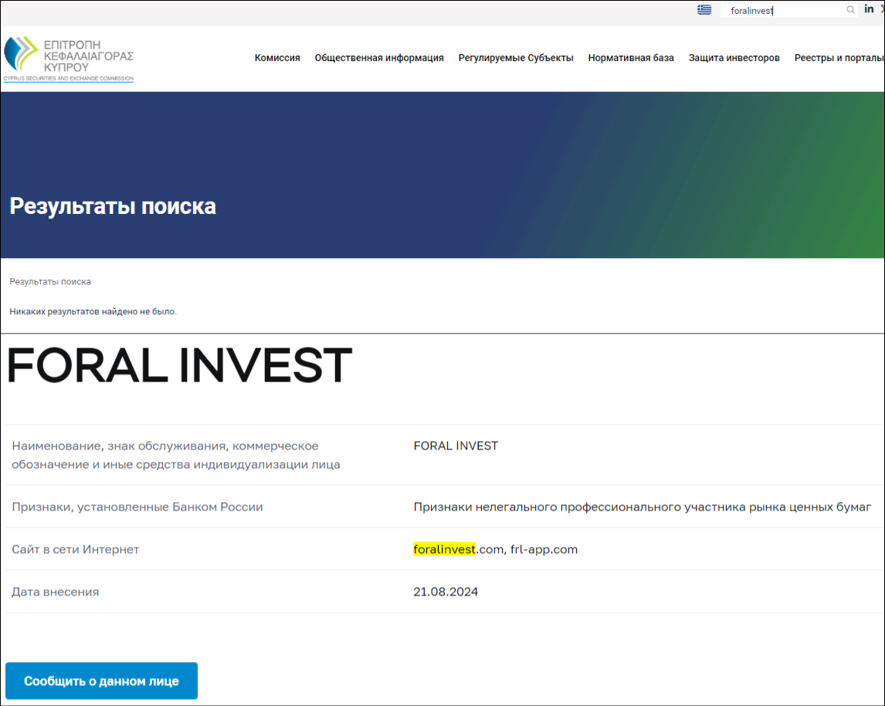Click Признаки нелегального профессионального участника text
The width and height of the screenshot is (885, 706).
[643, 507]
